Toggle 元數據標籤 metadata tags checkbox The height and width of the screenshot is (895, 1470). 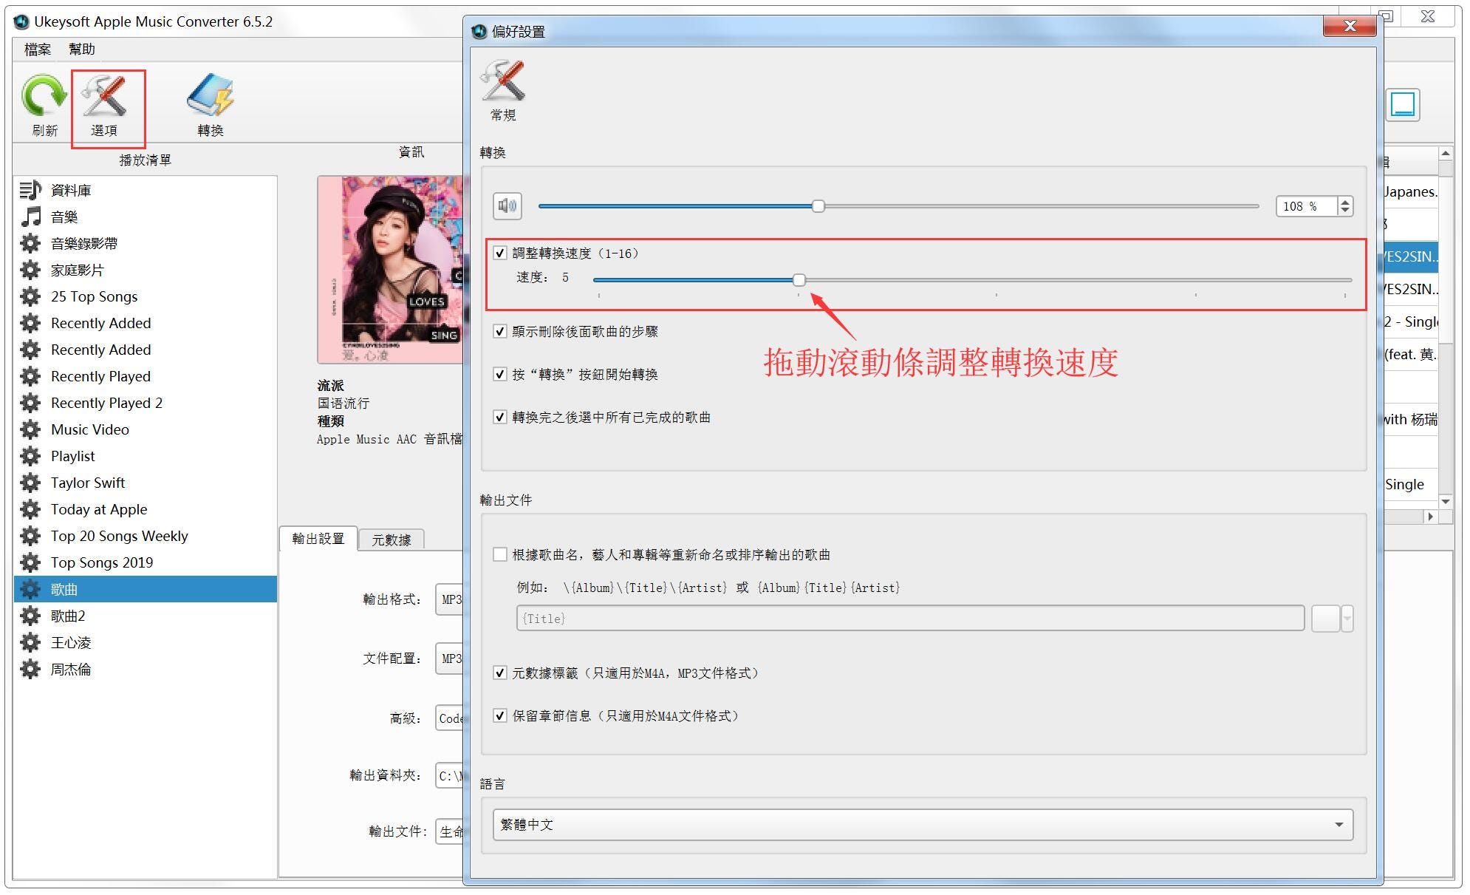pyautogui.click(x=500, y=673)
